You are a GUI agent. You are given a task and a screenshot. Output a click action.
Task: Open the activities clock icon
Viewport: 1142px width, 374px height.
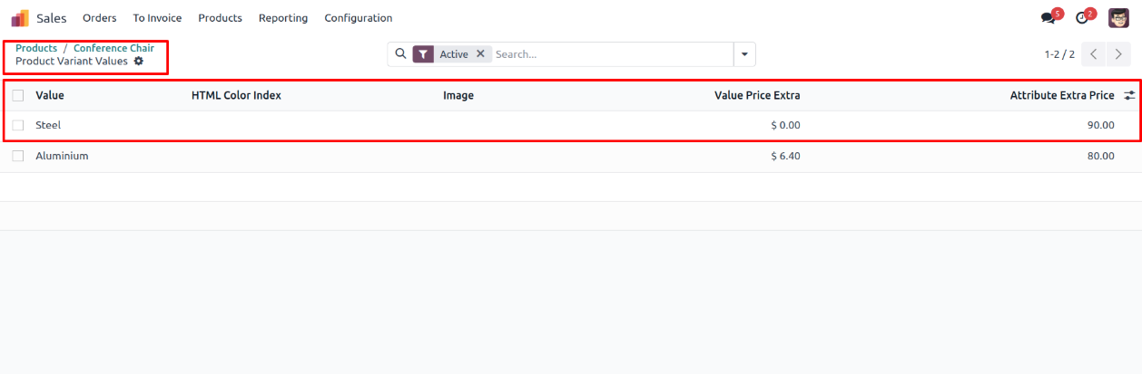pyautogui.click(x=1081, y=18)
